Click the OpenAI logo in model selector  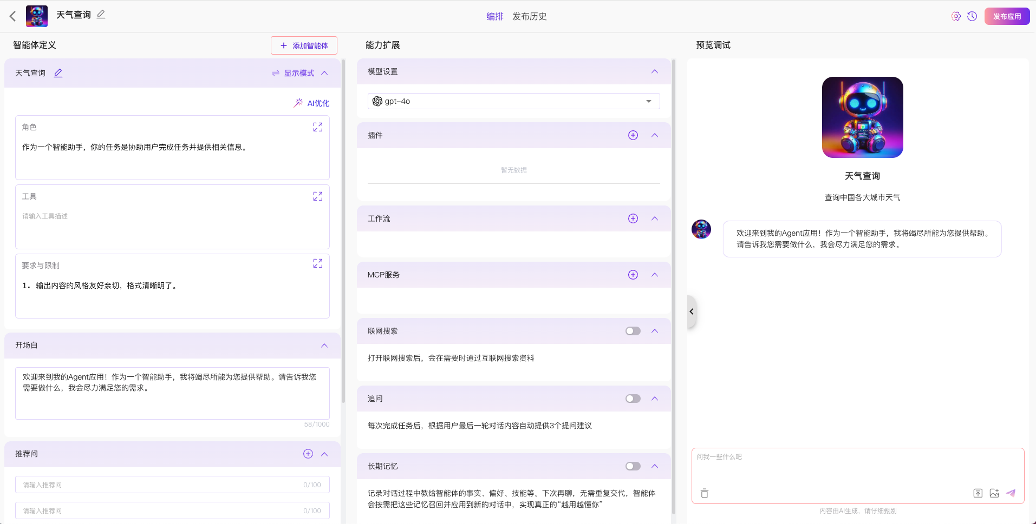[x=377, y=101]
